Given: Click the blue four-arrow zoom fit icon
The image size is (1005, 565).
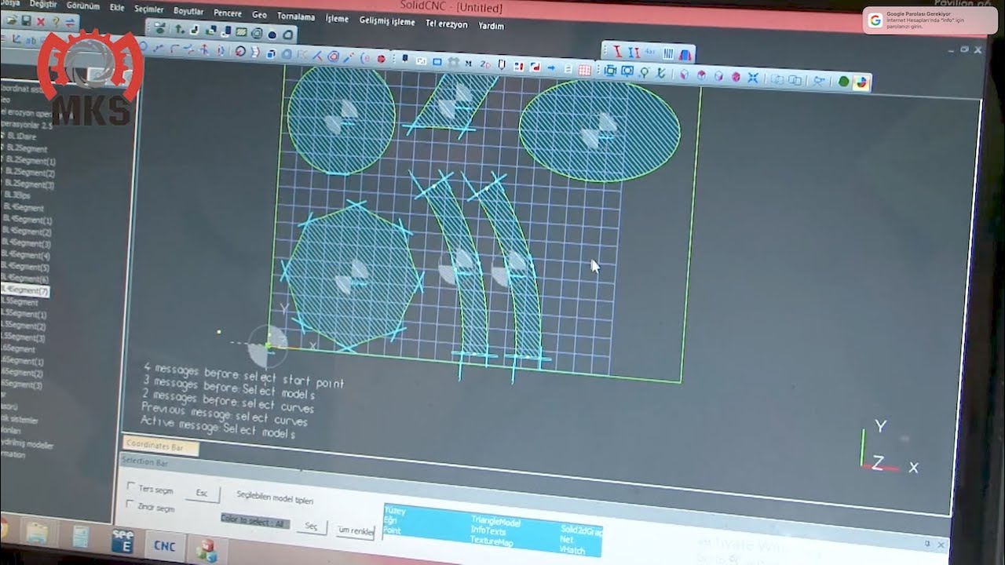Looking at the screenshot, I should coord(753,78).
